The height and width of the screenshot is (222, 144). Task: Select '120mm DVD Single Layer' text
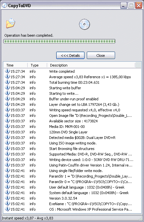(x=68, y=132)
